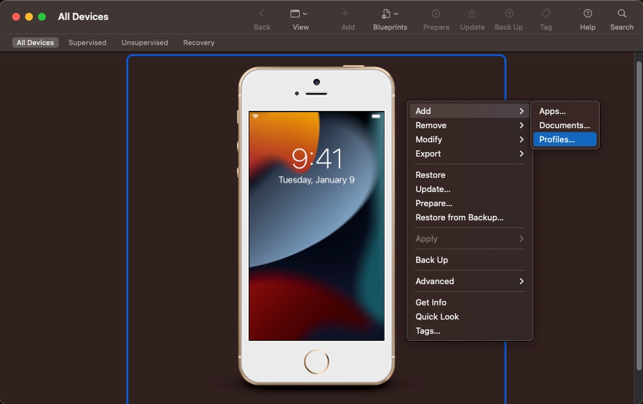Choose Update... from the context menu
643x404 pixels.
(470, 189)
